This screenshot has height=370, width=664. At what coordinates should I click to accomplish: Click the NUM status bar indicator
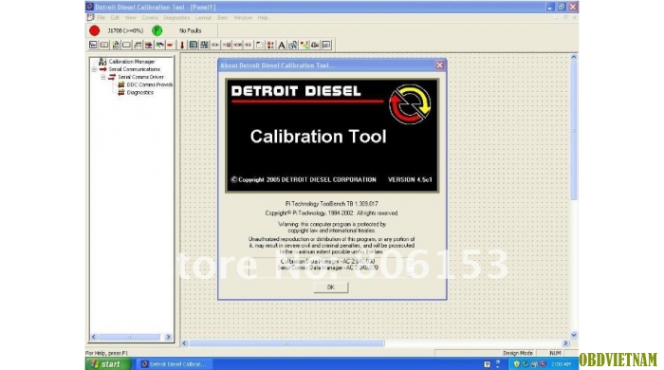(555, 353)
